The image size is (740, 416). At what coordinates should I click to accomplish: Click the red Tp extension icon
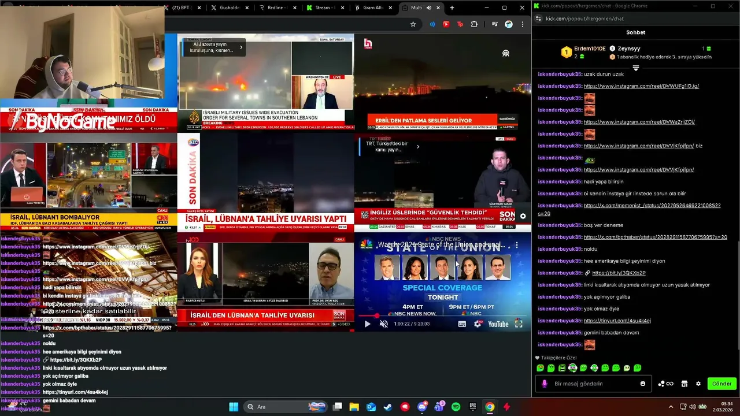[460, 24]
